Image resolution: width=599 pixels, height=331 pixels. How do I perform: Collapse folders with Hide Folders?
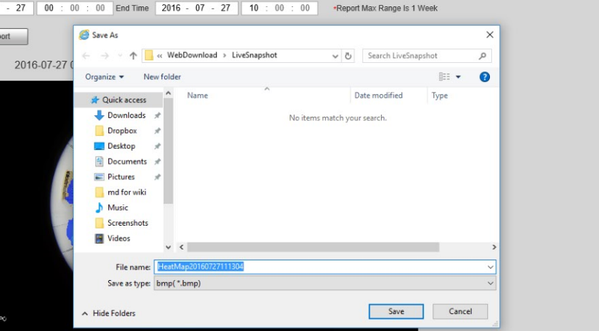tap(109, 313)
